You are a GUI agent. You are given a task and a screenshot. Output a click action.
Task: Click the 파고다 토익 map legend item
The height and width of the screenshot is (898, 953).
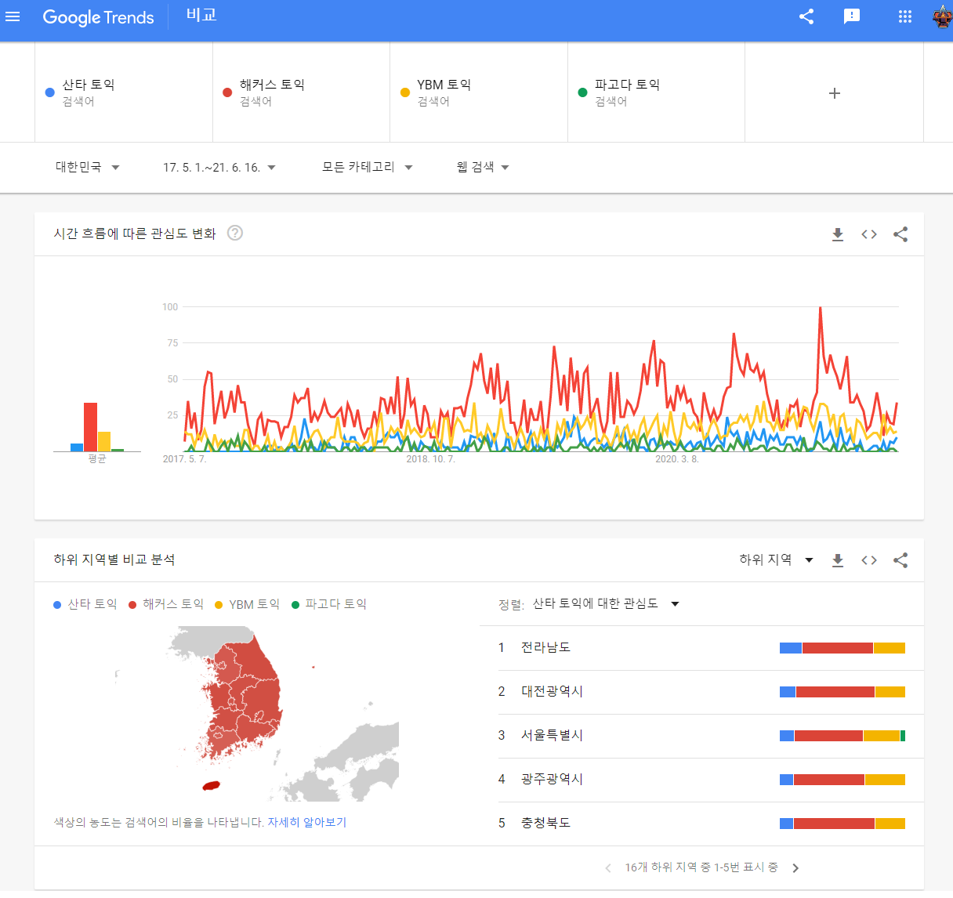click(329, 604)
